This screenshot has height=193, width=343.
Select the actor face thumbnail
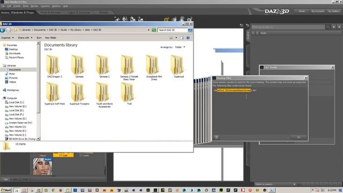42,166
